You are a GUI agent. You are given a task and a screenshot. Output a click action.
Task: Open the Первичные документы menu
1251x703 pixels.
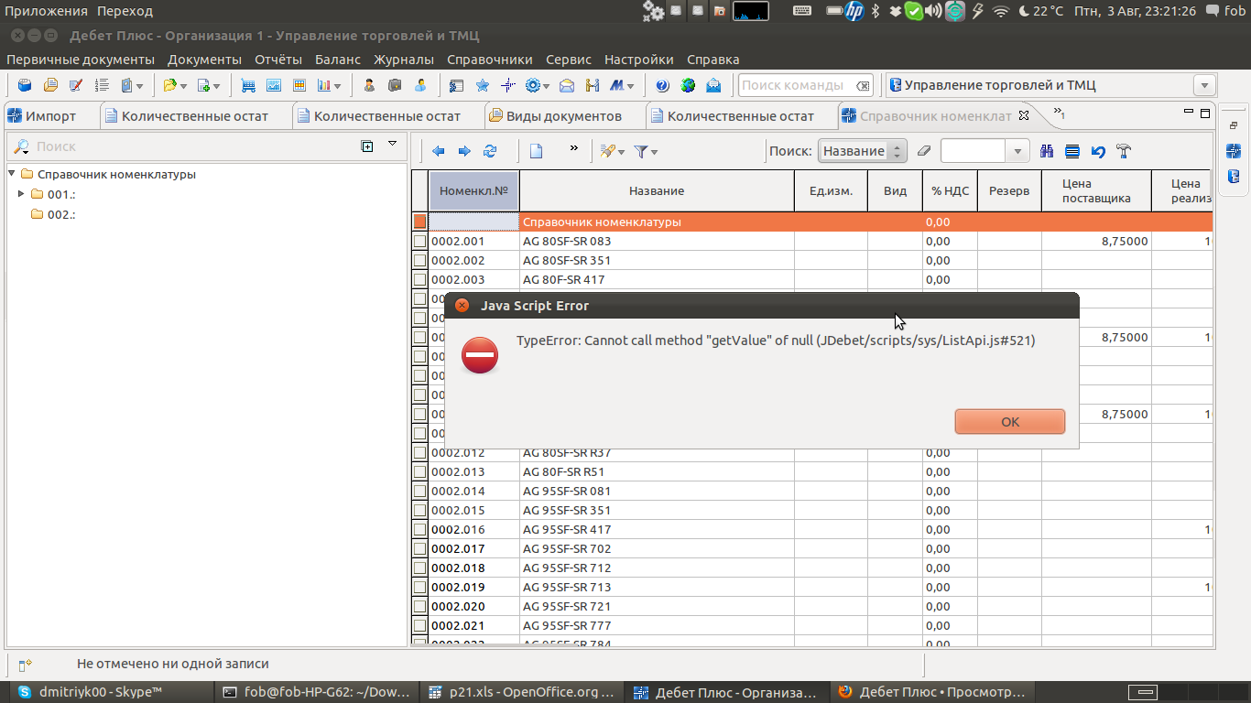(81, 59)
